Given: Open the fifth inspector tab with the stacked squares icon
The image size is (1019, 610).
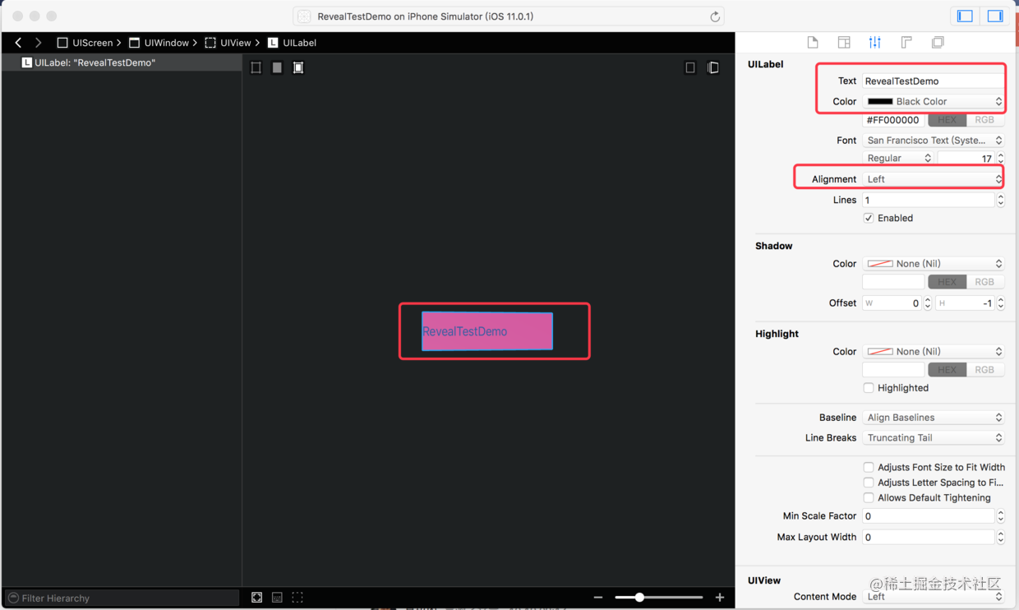Looking at the screenshot, I should click(x=938, y=43).
